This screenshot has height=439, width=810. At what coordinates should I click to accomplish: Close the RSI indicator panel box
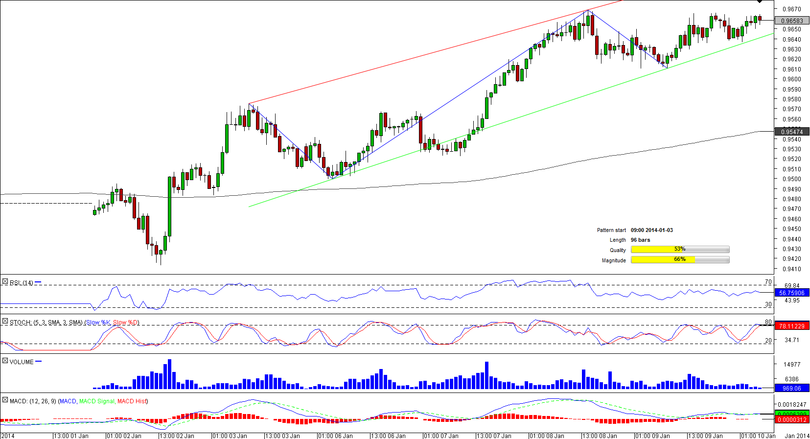(5, 282)
